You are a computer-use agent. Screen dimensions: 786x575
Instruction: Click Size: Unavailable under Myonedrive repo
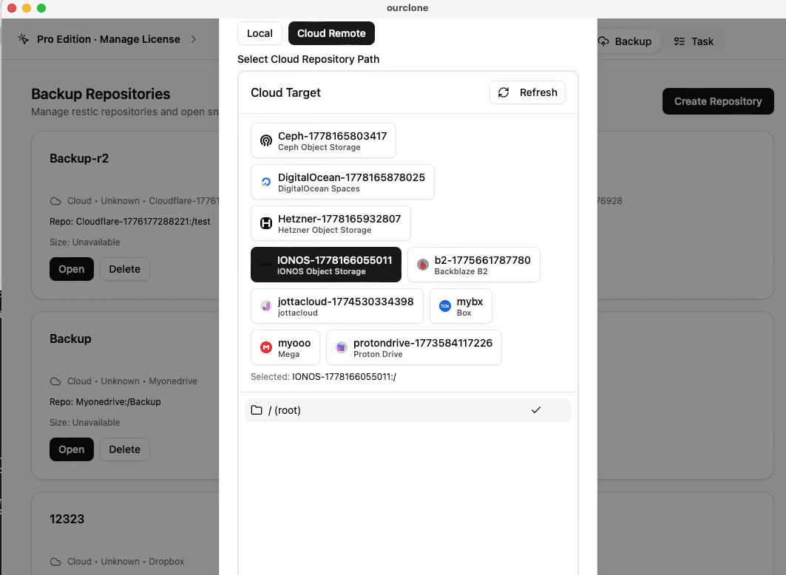click(85, 422)
